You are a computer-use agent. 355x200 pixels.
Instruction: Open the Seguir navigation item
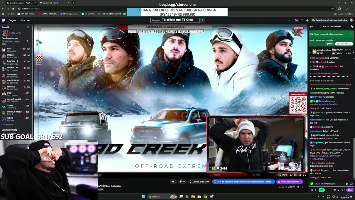coord(12,20)
